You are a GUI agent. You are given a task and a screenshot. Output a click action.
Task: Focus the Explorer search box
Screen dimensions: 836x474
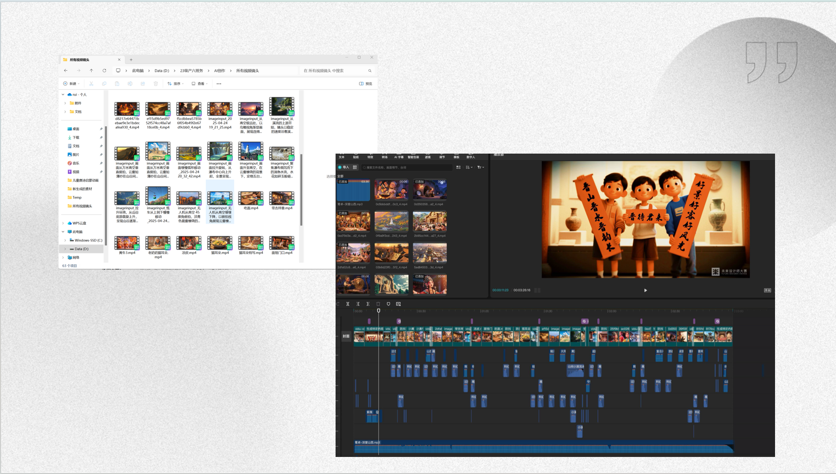[337, 71]
